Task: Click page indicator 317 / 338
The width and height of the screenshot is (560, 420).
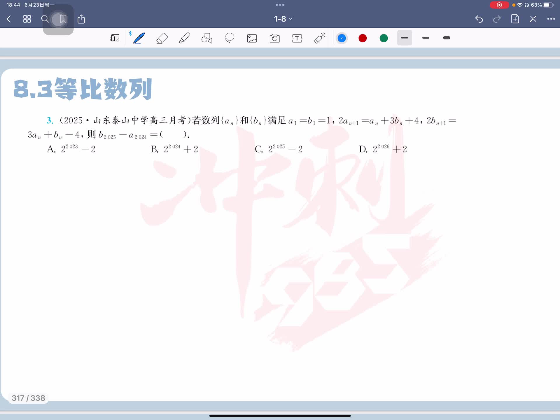Action: 28,398
